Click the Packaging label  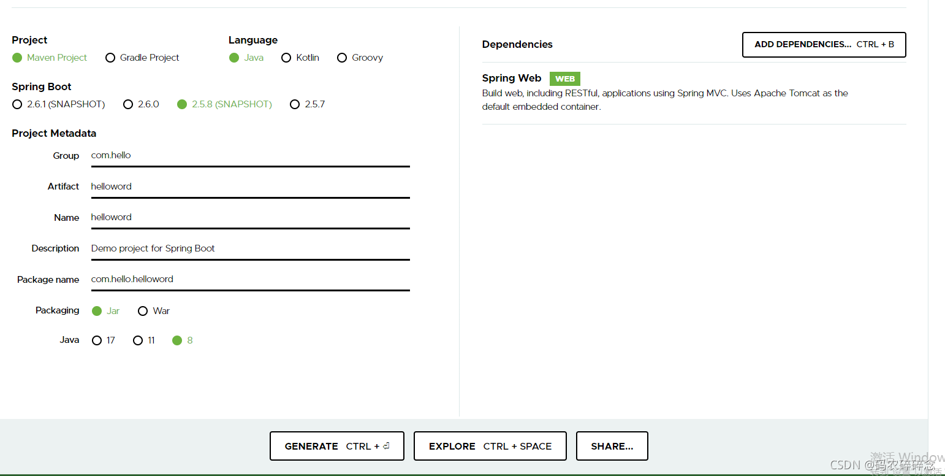pyautogui.click(x=57, y=310)
